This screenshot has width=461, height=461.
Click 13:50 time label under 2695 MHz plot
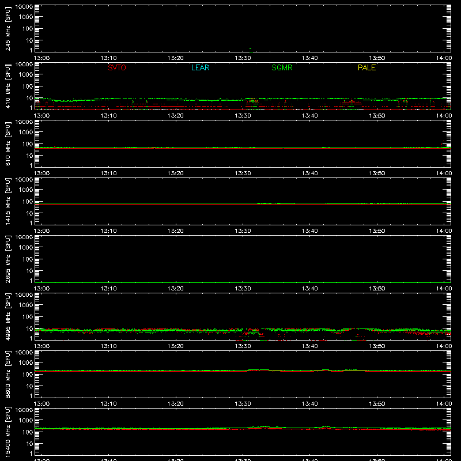point(377,289)
